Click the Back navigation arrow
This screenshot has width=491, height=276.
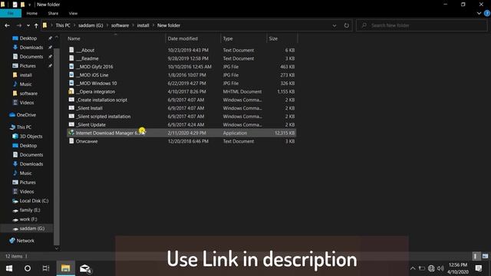tap(7, 25)
